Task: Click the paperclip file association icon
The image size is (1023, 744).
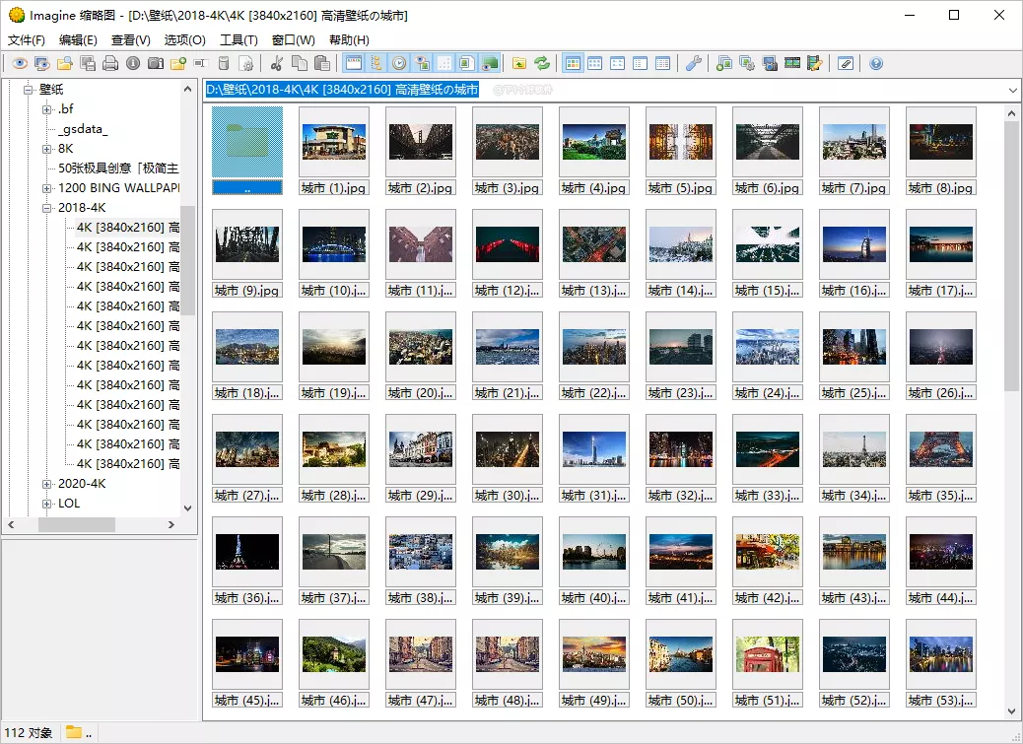Action: 846,63
